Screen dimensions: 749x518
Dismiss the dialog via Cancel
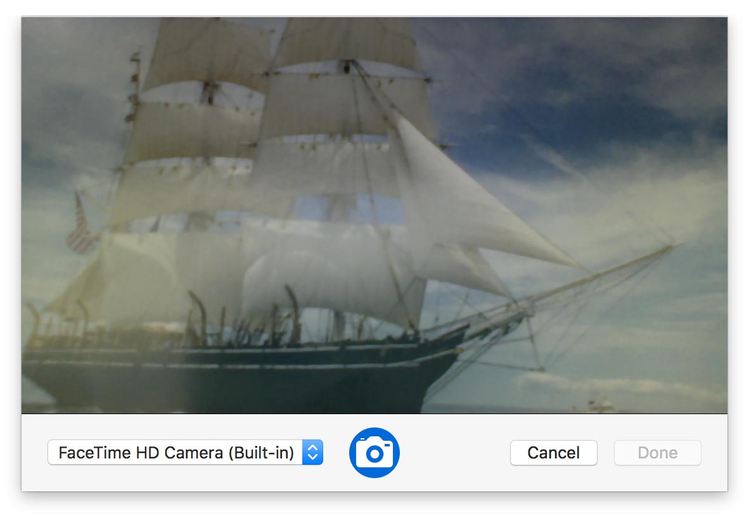554,453
